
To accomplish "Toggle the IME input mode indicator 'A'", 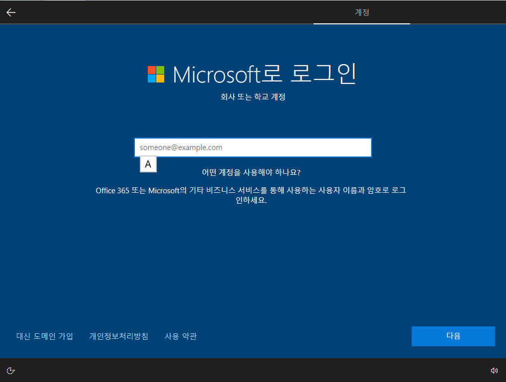I will (148, 164).
